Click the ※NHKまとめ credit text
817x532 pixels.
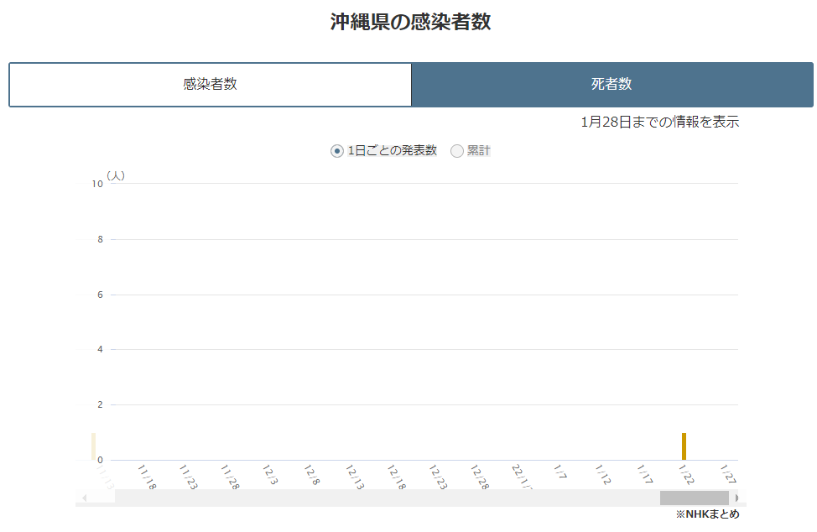pos(707,514)
